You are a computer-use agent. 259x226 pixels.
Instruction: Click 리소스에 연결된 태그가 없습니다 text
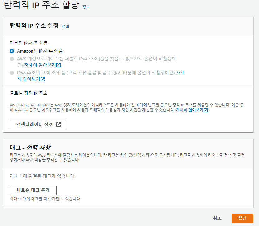pos(42,176)
